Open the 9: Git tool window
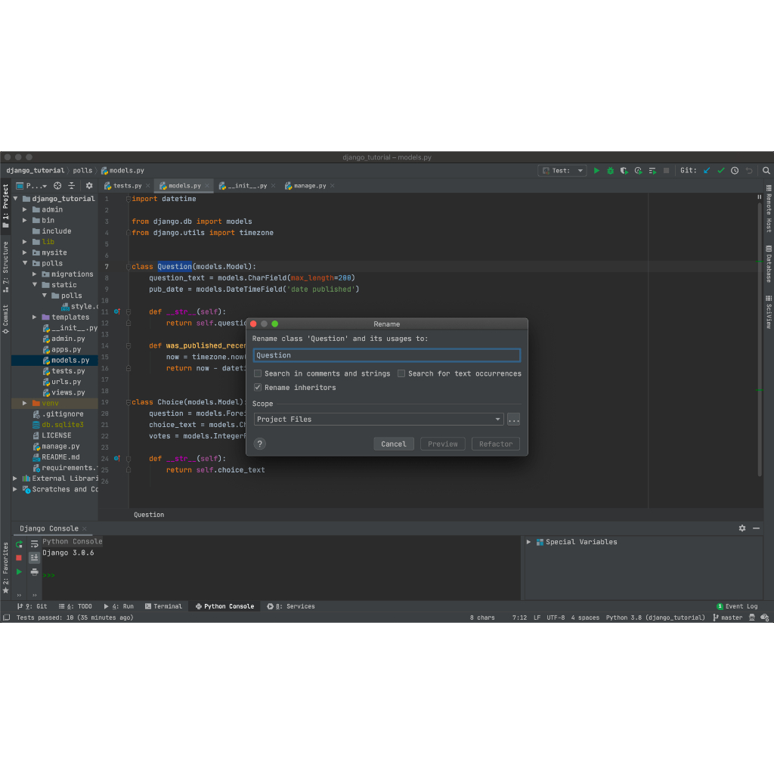This screenshot has height=774, width=774. click(x=32, y=606)
